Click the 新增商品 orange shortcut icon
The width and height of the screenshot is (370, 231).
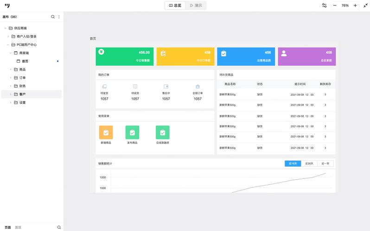[106, 133]
